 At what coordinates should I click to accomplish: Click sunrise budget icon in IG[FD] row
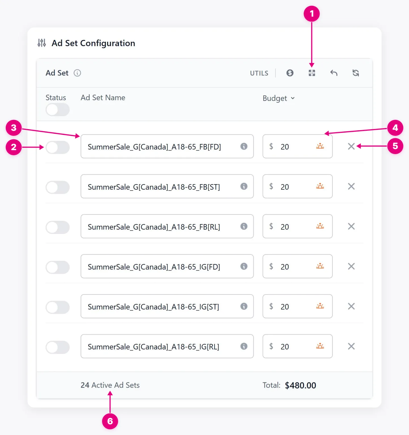[320, 266]
